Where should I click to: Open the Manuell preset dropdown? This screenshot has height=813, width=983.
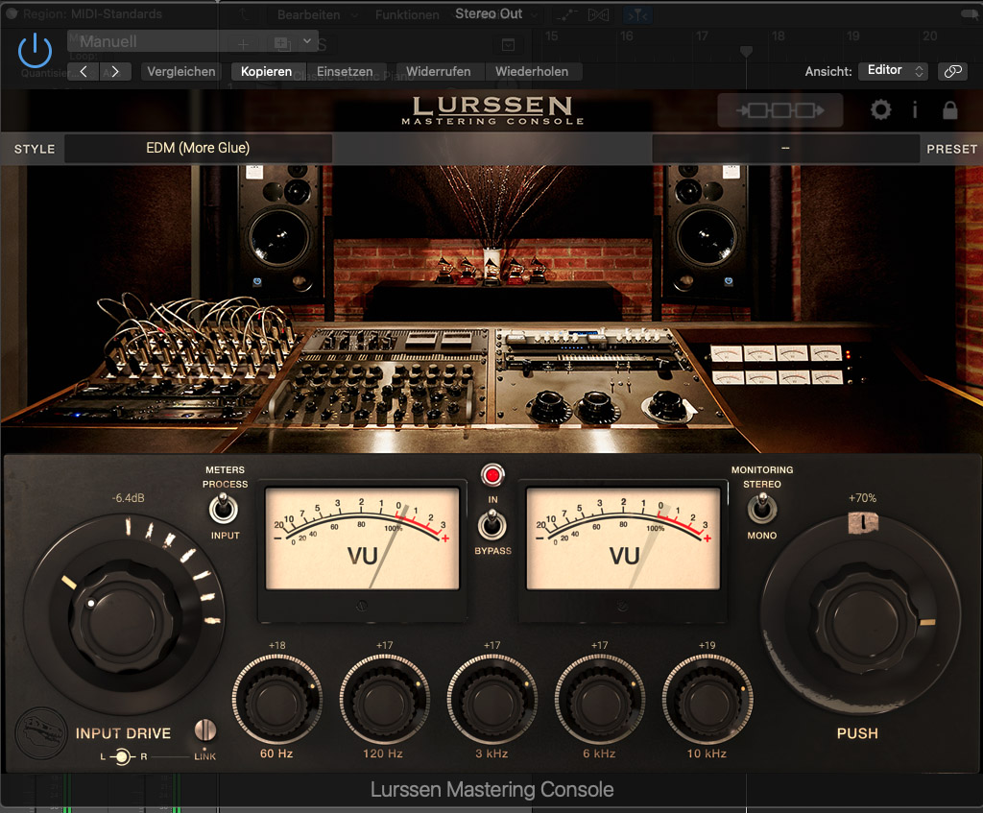click(192, 41)
